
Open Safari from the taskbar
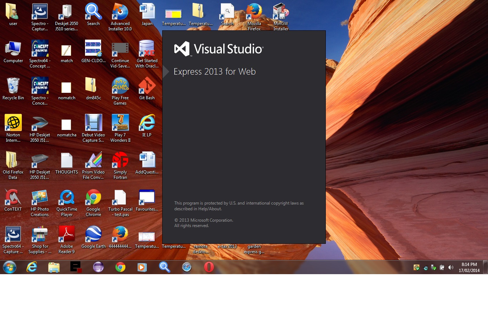click(x=186, y=267)
